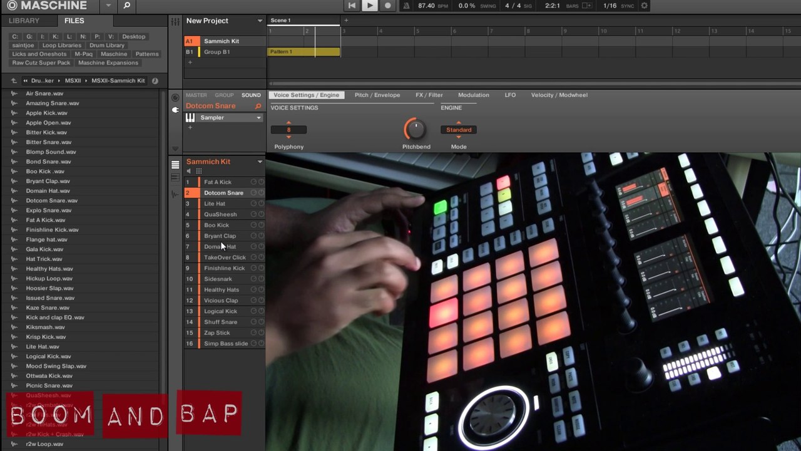Click the quick-browse magnifier beside Dotcom Snare
This screenshot has width=801, height=451.
pyautogui.click(x=258, y=106)
